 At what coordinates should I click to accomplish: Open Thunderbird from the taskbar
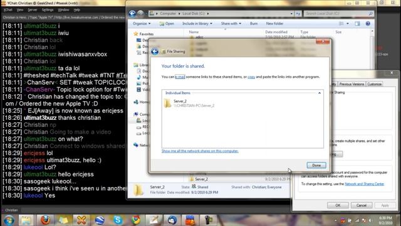pos(172,220)
